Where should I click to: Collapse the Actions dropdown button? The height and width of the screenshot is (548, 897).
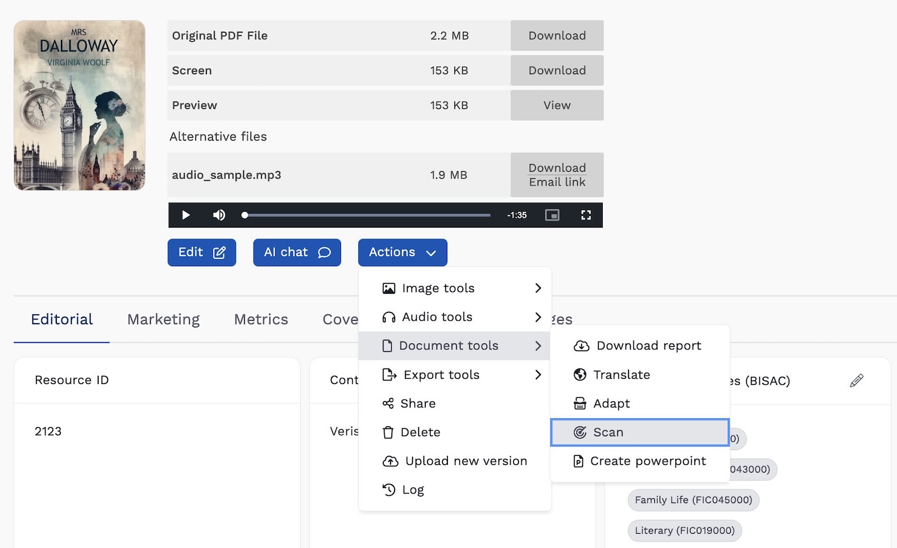click(x=402, y=252)
